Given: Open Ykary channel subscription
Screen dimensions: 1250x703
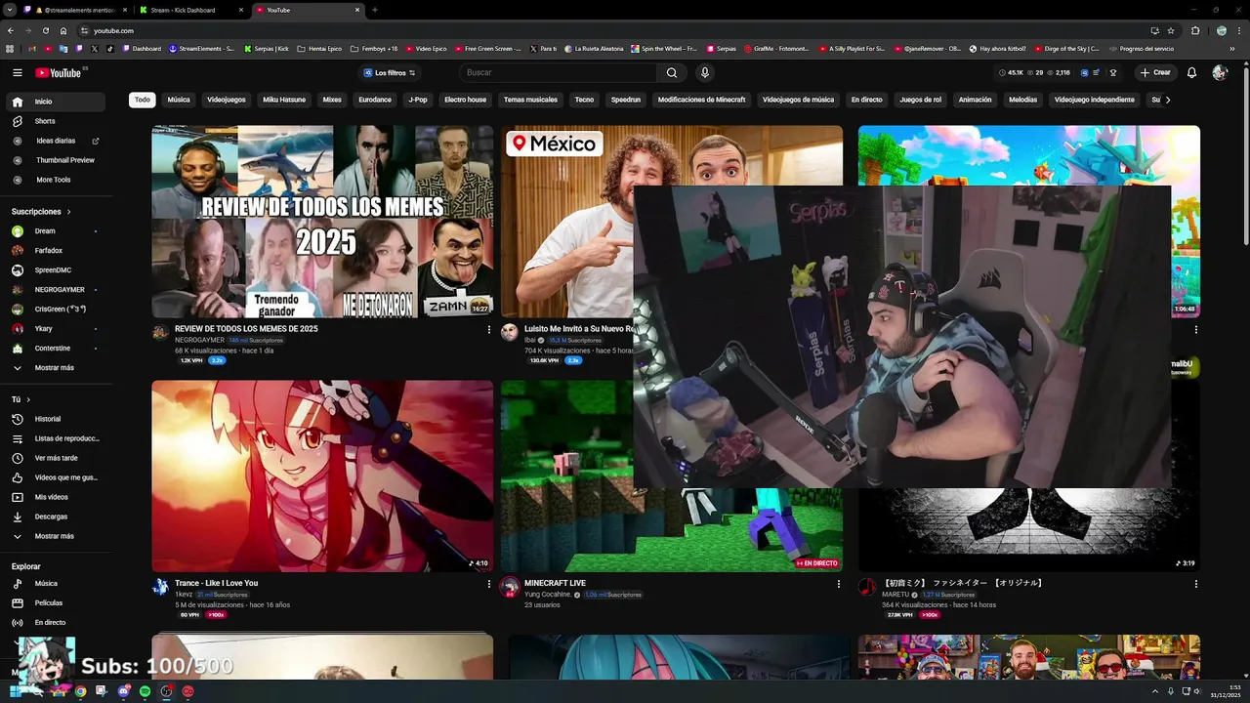Looking at the screenshot, I should [x=55, y=329].
